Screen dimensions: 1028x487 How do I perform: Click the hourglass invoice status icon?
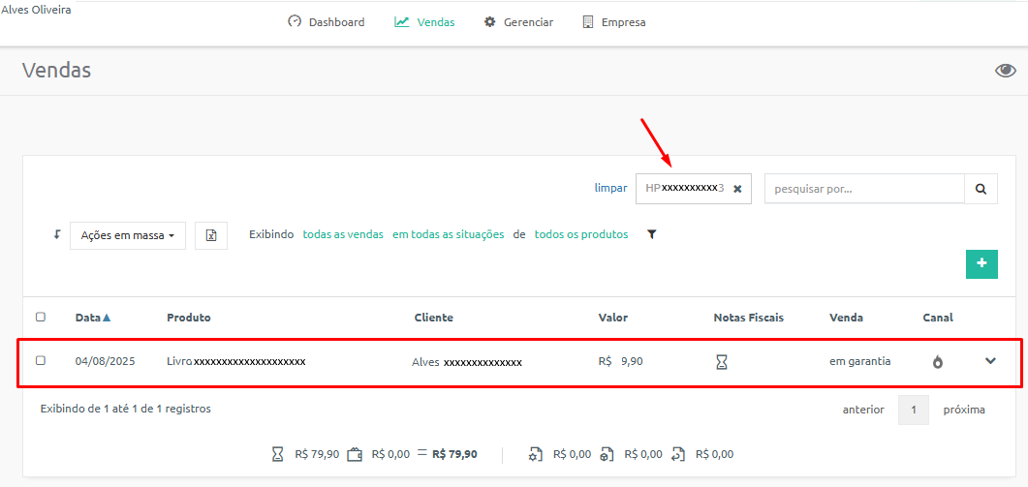coord(721,362)
